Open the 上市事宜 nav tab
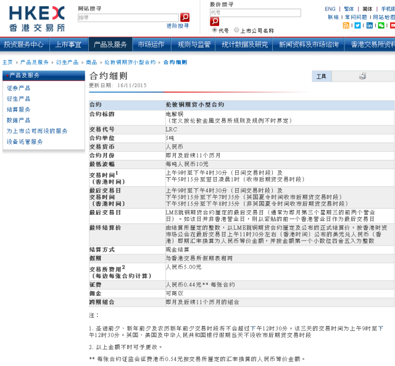This screenshot has width=395, height=366. [69, 44]
